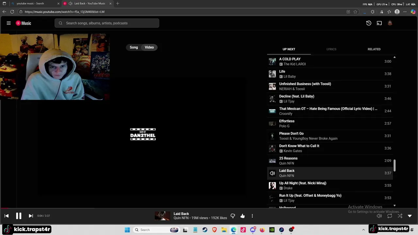Viewport: 418px width, 235px height.
Task: Open the browser extensions puzzle icon
Action: pyautogui.click(x=373, y=12)
